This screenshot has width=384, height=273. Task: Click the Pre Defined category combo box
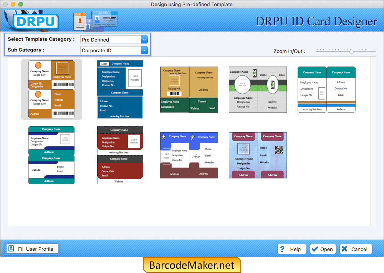(x=114, y=40)
